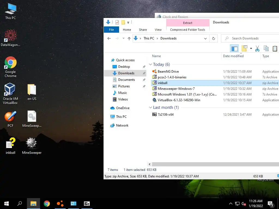Switch to 7-Zip taskbar app

coord(87,204)
